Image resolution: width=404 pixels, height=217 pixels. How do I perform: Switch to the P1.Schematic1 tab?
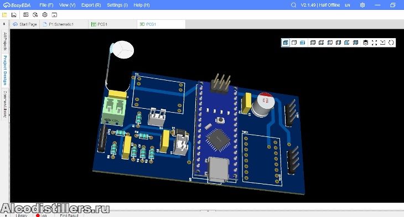61,24
